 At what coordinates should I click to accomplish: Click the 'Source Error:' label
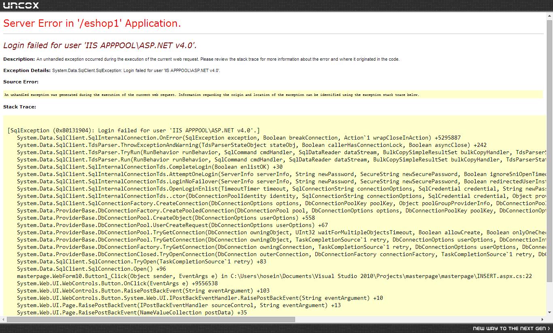click(x=21, y=82)
